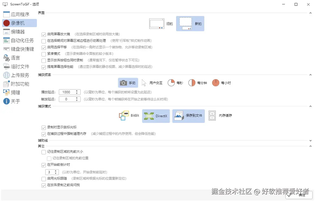Select the BitBlt GDI capture icon

[124, 116]
